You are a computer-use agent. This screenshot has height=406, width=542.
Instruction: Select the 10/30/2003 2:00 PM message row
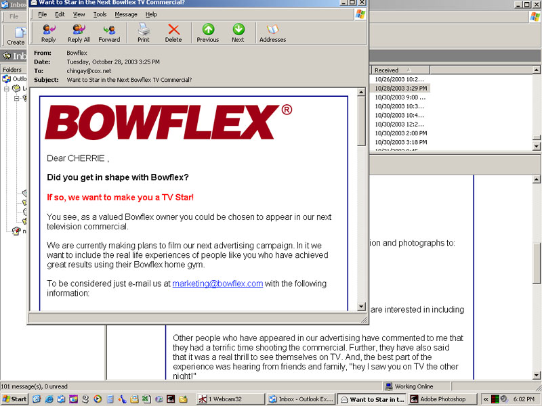401,133
